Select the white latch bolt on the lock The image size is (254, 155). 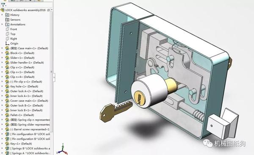pos(222,124)
